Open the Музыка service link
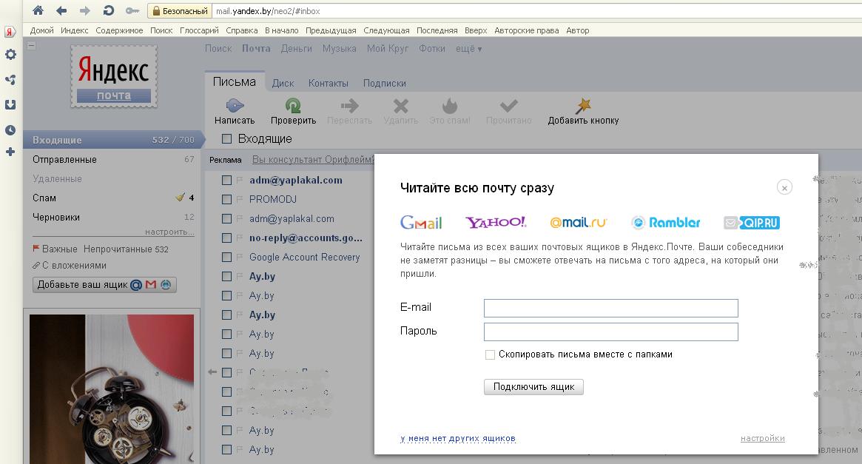Viewport: 862px width, 464px height. (339, 48)
